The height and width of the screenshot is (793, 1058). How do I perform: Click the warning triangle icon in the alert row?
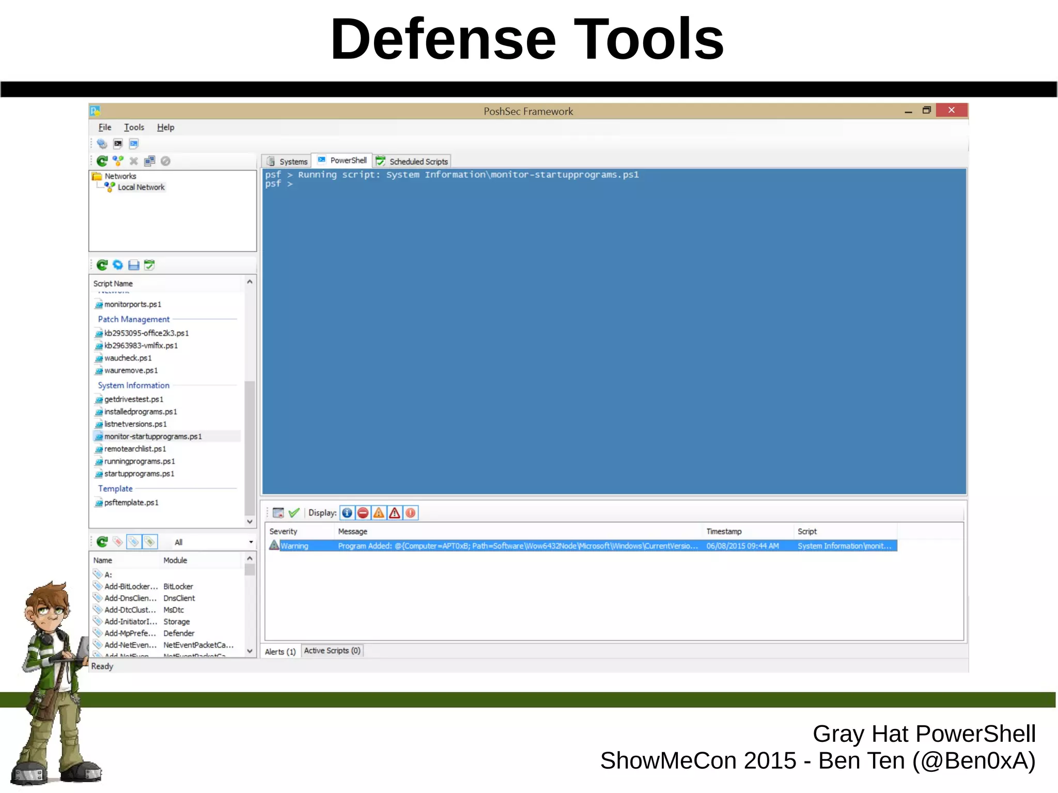[x=274, y=545]
